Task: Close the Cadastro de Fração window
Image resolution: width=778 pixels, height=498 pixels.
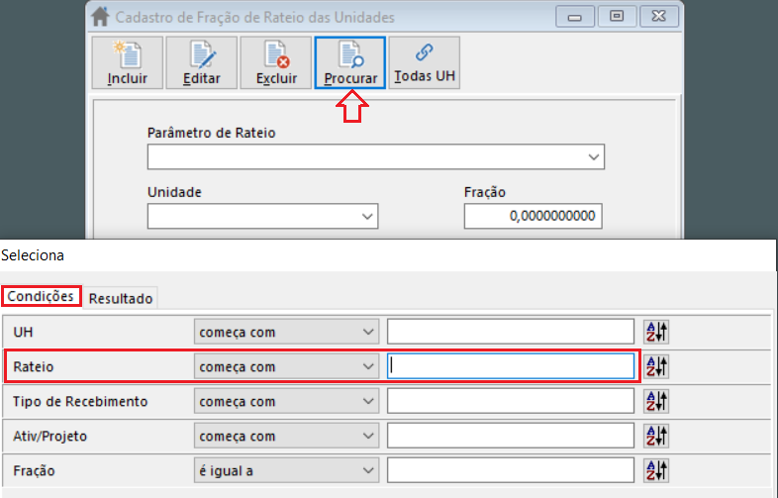Action: [659, 17]
